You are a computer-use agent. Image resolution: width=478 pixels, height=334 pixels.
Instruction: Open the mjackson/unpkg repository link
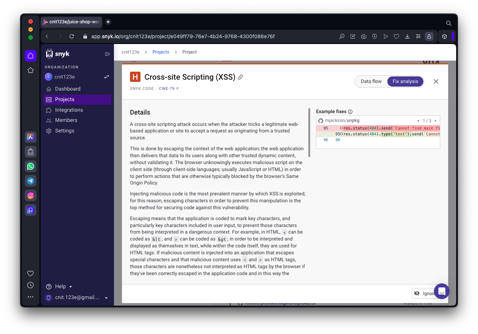pos(342,120)
